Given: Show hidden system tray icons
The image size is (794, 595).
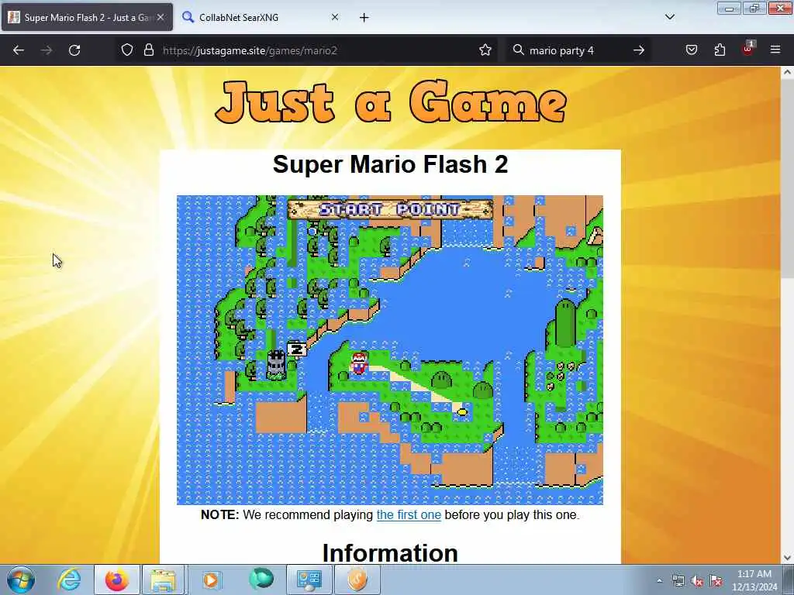Looking at the screenshot, I should [659, 581].
